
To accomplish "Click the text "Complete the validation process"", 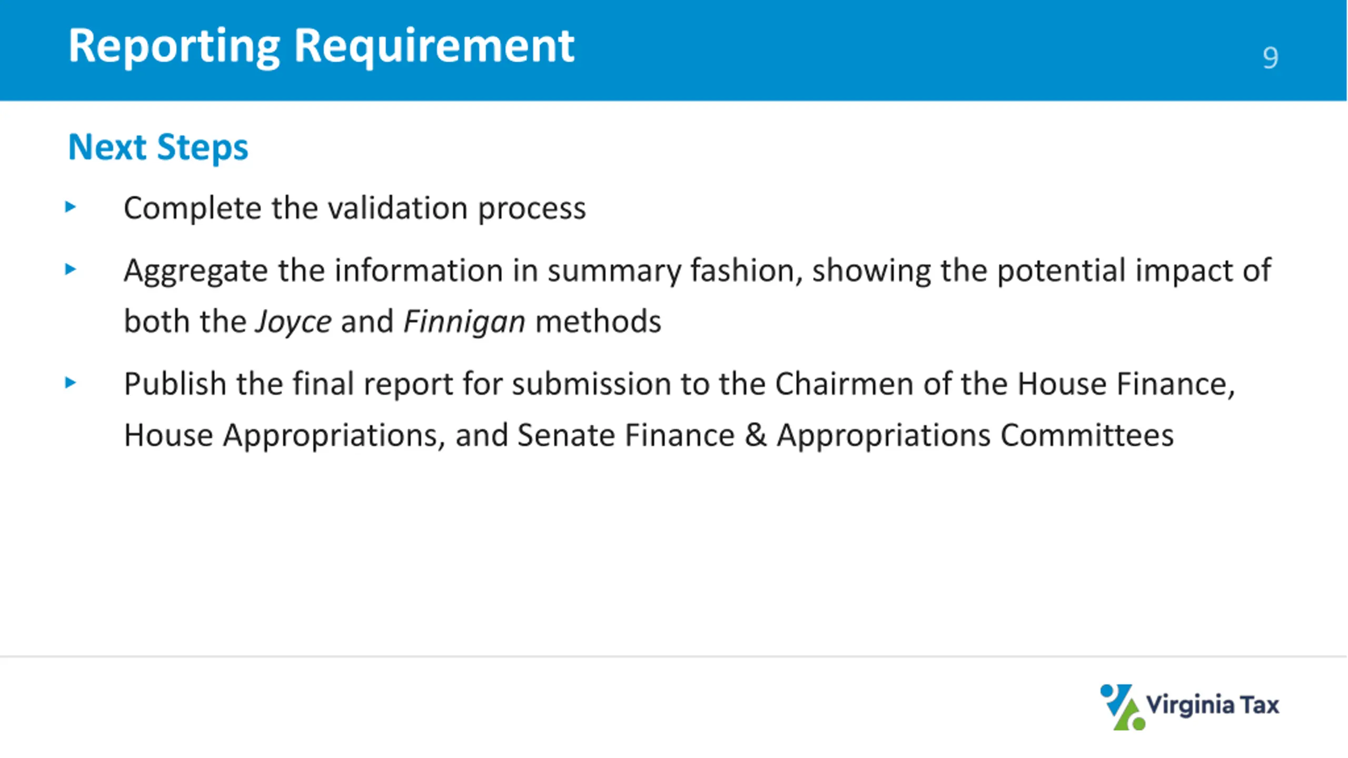I will click(354, 208).
